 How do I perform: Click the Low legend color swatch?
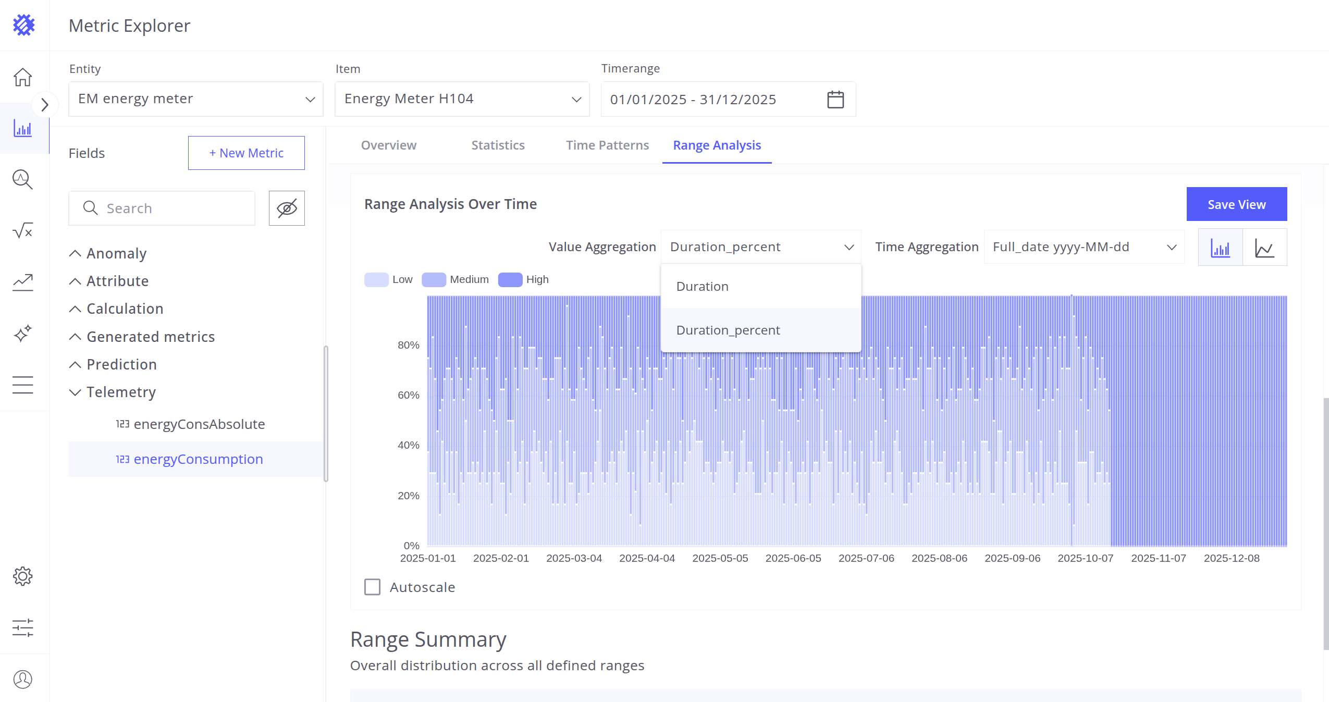[x=376, y=279]
